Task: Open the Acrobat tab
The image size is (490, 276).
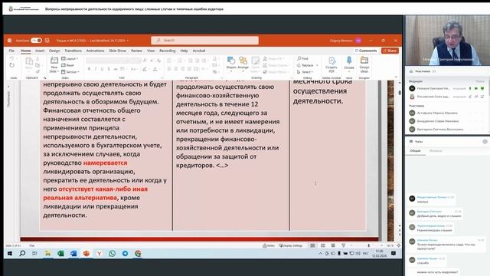Action: coord(199,51)
